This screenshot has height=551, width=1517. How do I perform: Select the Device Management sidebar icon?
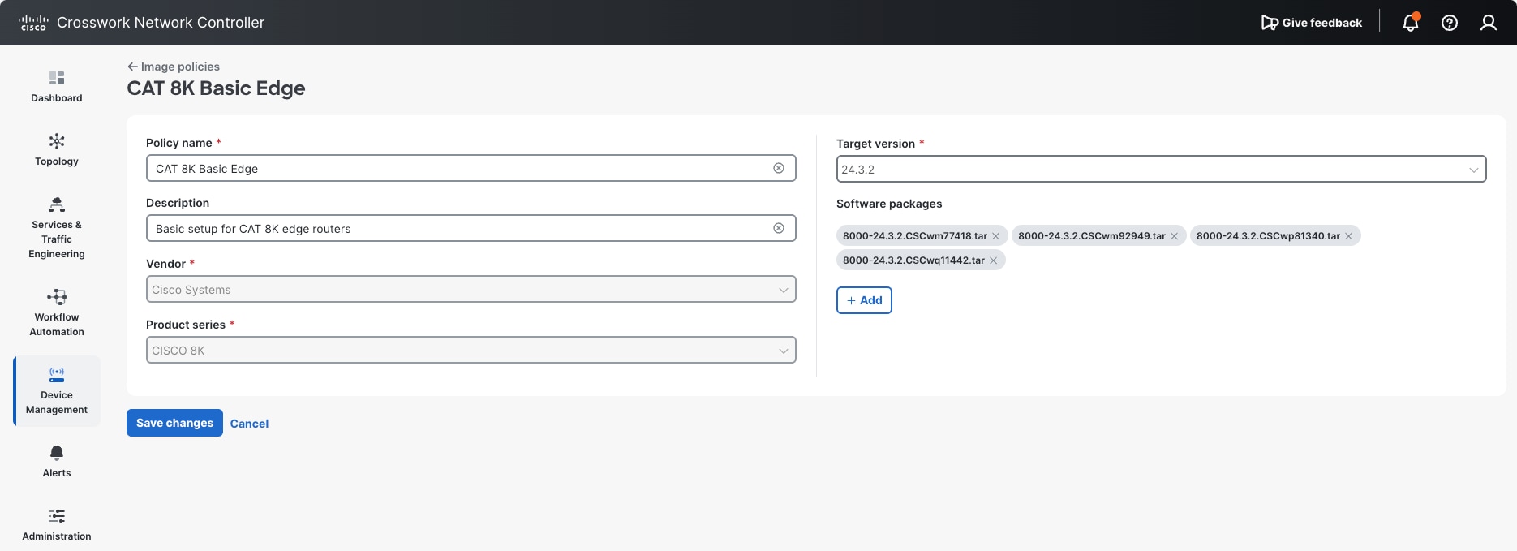coord(57,375)
